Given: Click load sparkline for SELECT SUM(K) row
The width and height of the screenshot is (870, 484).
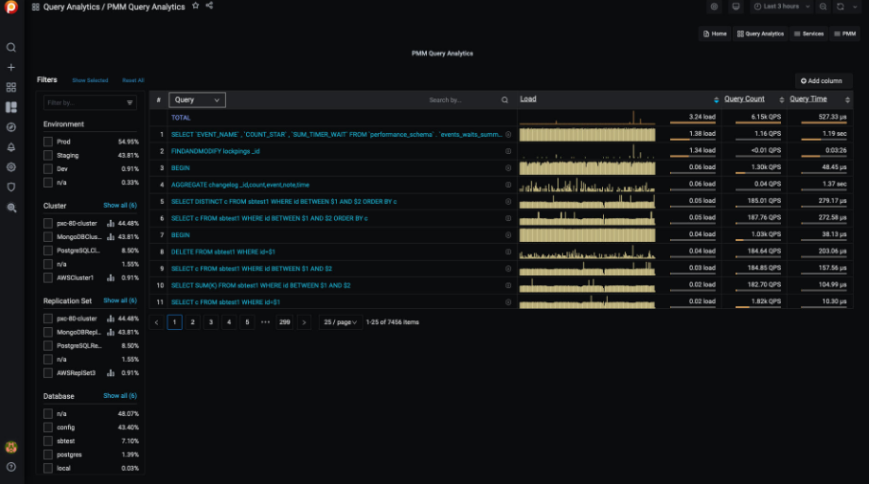Looking at the screenshot, I should [587, 285].
